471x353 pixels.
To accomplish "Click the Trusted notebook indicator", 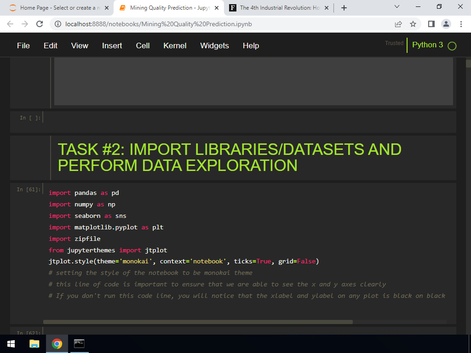I will click(x=394, y=43).
